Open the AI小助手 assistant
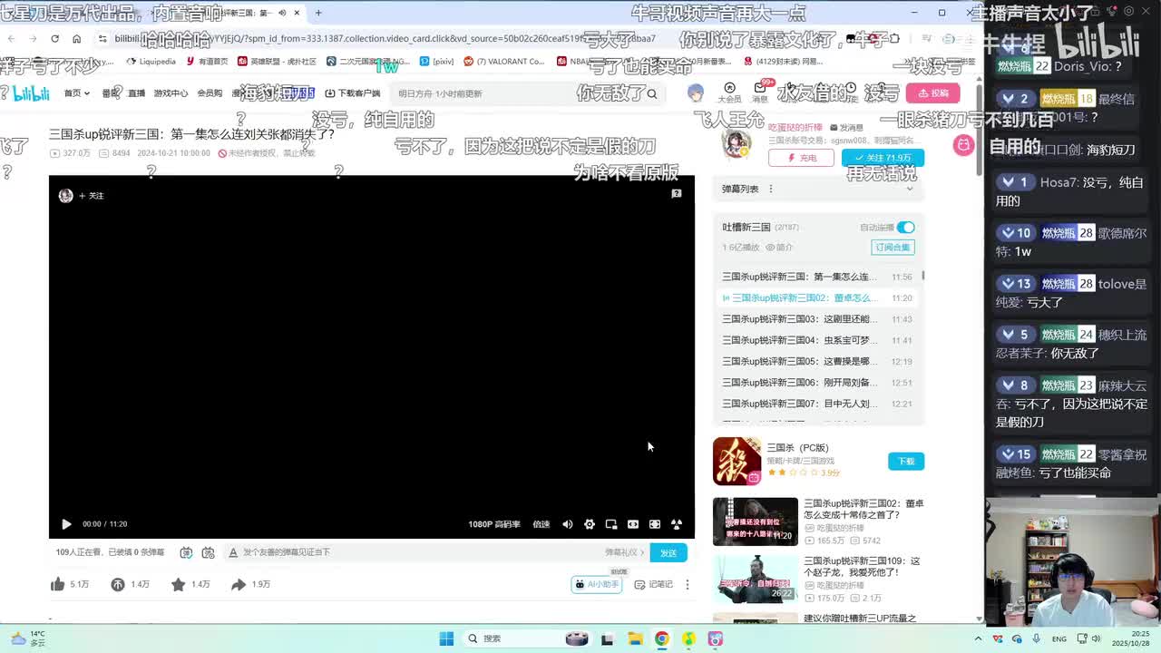Screen dimensions: 1161x653 coord(597,584)
